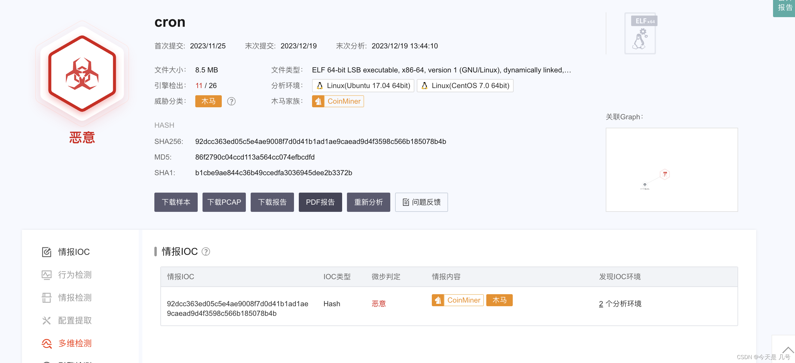795x363 pixels.
Task: Click the first submission date 2023/11/25
Action: (x=208, y=46)
